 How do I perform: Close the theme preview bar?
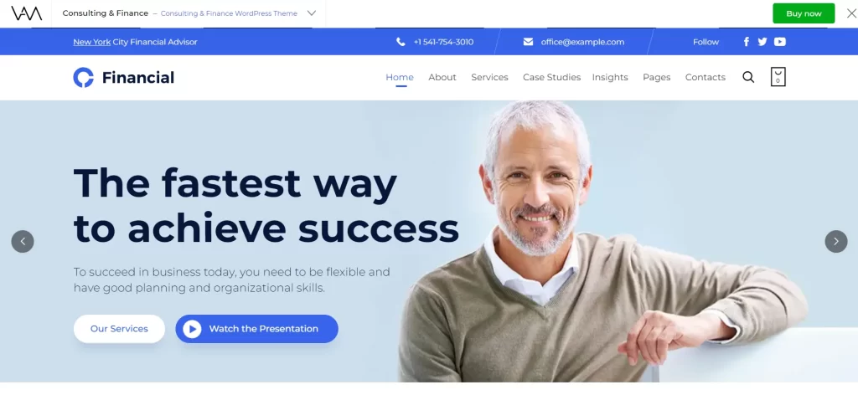(x=851, y=13)
